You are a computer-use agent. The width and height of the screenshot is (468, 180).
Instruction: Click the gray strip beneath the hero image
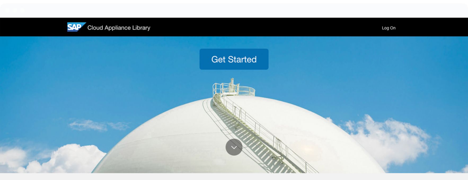click(234, 177)
